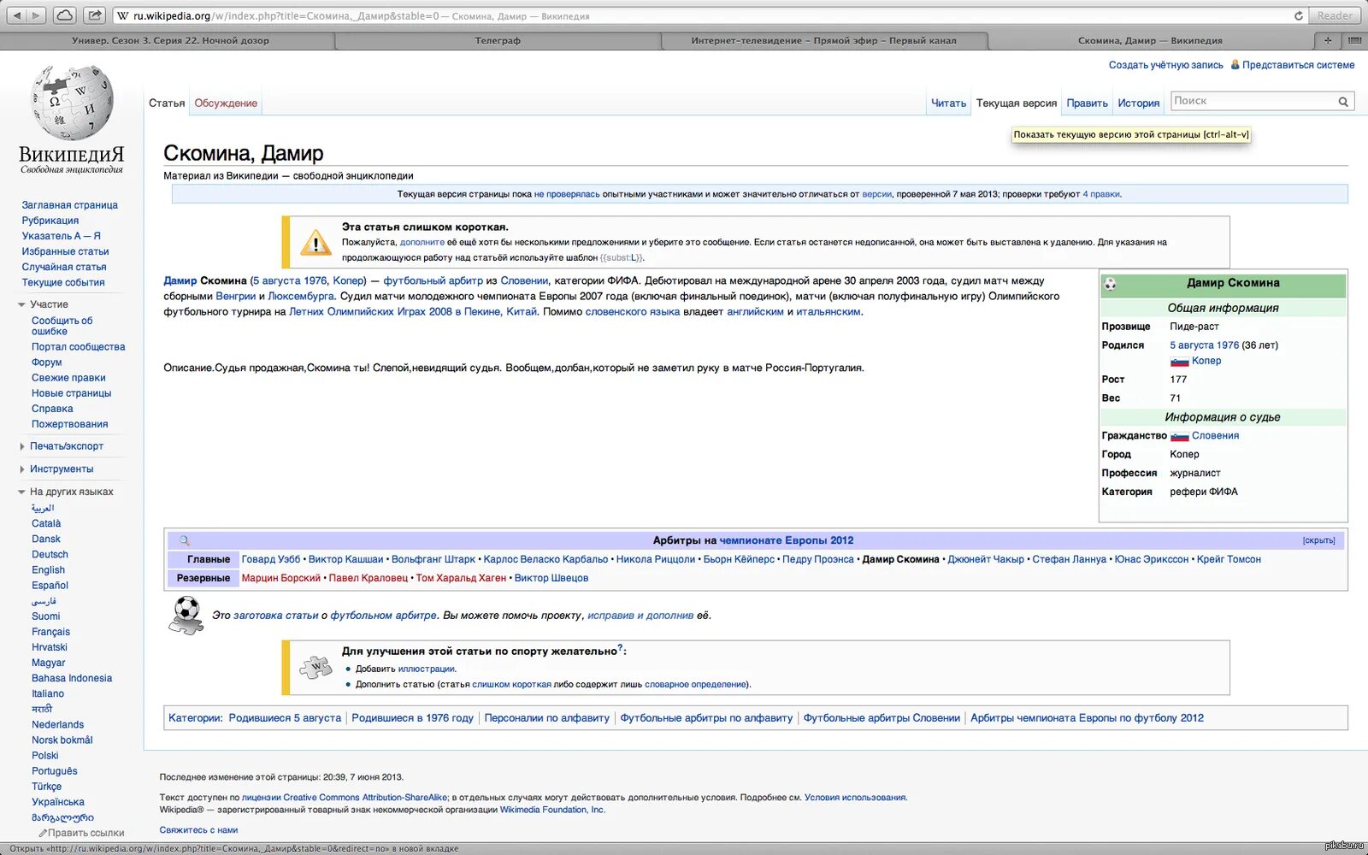This screenshot has height=855, width=1368.
Task: Show all tabs using tab bar list icon
Action: [x=1354, y=40]
